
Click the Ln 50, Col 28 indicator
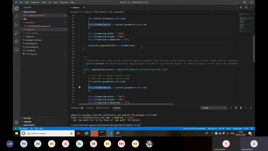click(x=194, y=128)
